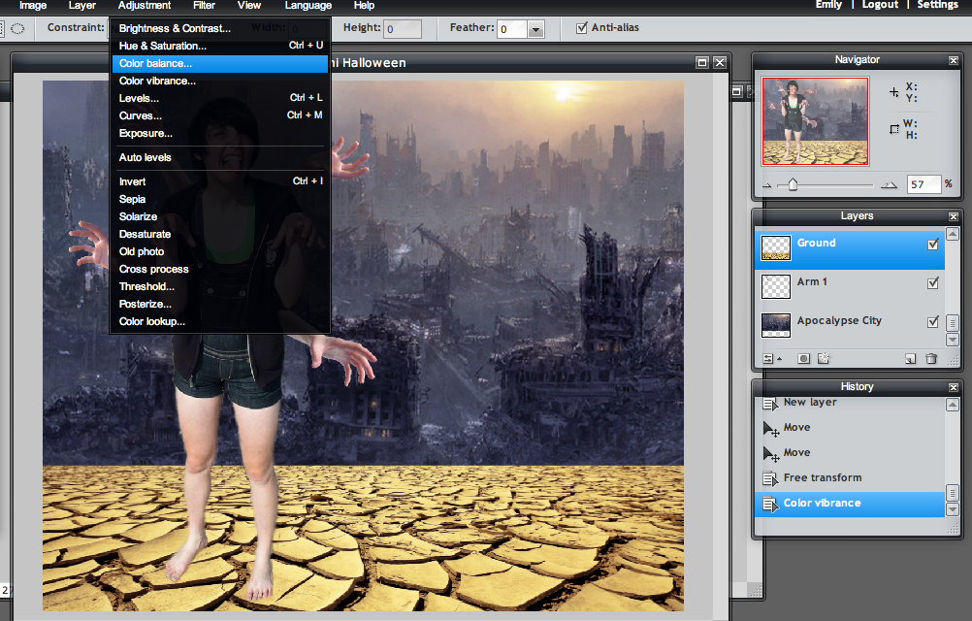
Task: Select the Color vibrance history entry
Action: [x=850, y=504]
